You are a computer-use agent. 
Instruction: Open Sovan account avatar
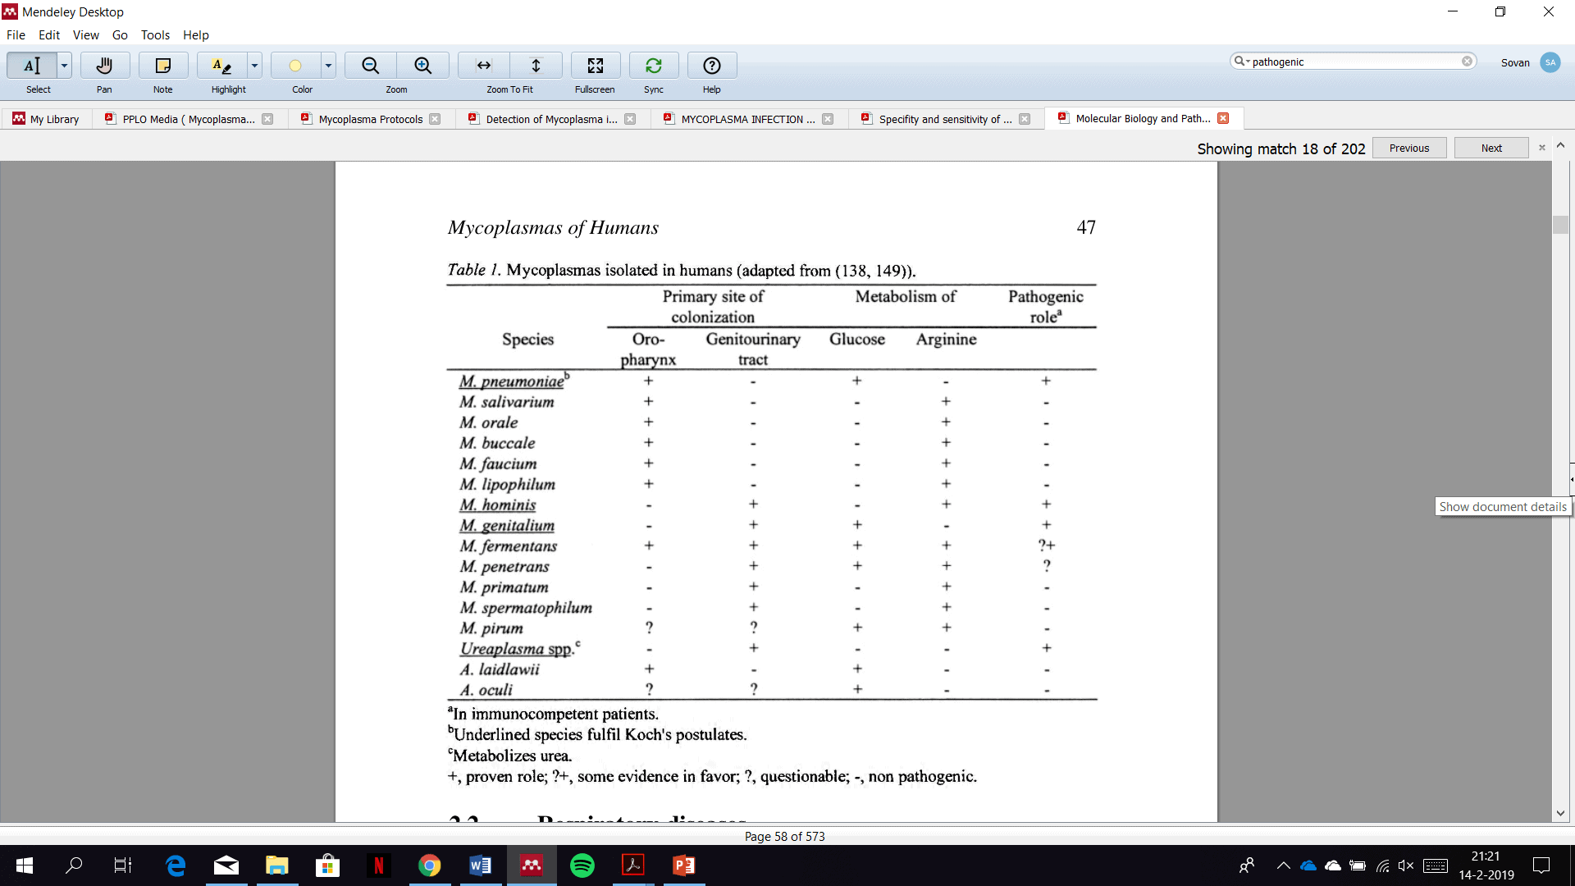coord(1550,62)
